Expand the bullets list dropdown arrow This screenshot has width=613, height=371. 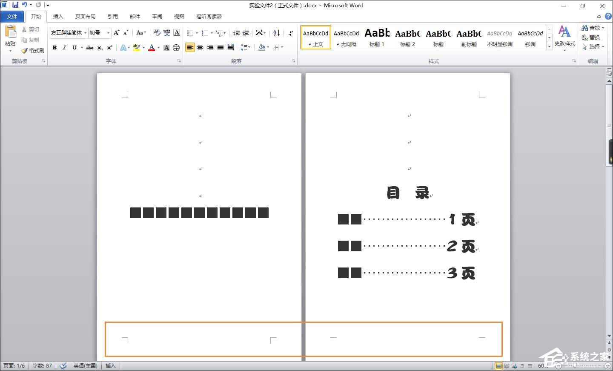pos(197,33)
